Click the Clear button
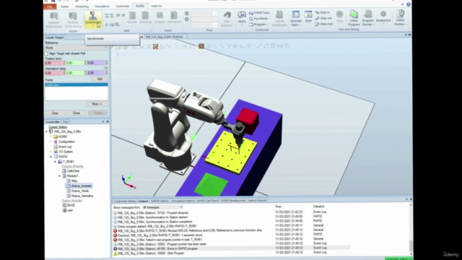This screenshot has height=260, width=462. [55, 113]
